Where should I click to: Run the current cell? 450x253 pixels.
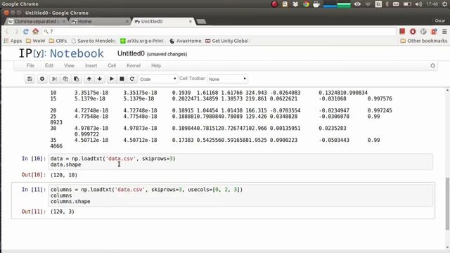(112, 79)
